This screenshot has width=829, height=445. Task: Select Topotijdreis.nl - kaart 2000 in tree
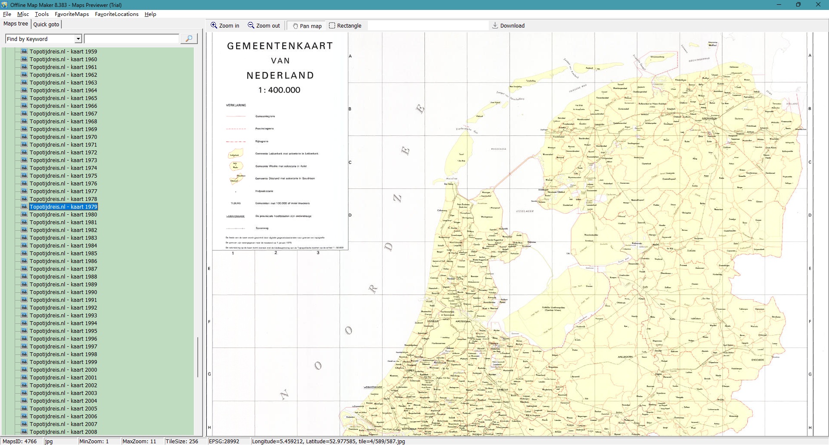[63, 370]
